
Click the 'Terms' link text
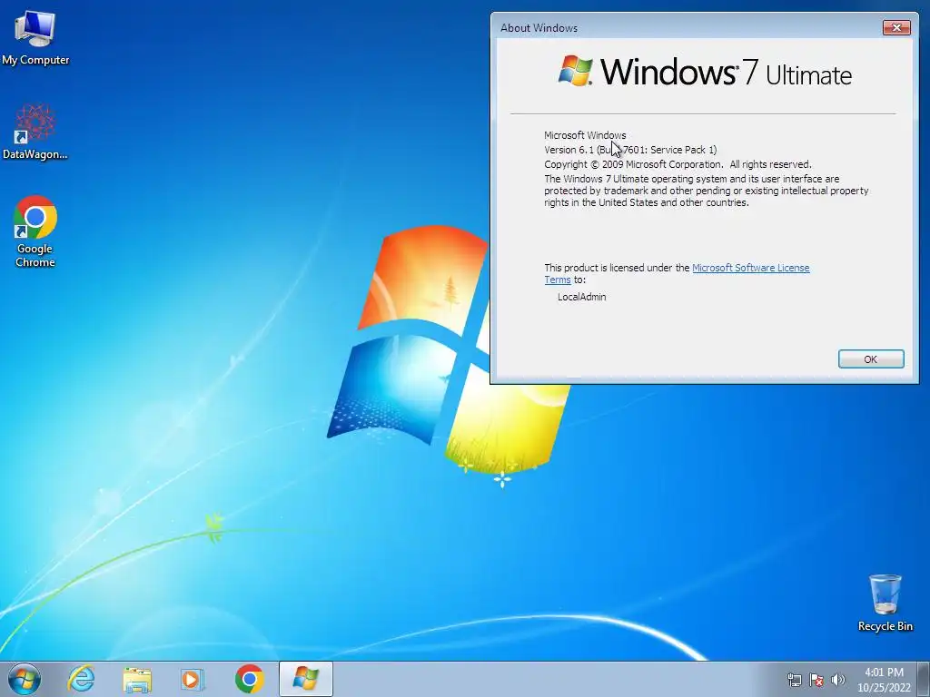click(558, 280)
